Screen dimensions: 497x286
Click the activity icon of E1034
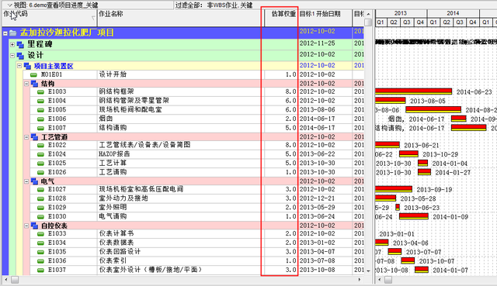click(x=40, y=243)
